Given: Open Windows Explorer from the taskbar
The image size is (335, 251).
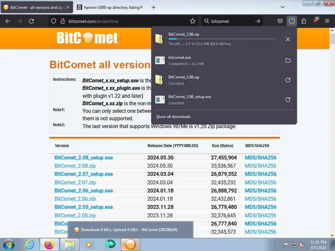Looking at the screenshot, I should (70, 244).
